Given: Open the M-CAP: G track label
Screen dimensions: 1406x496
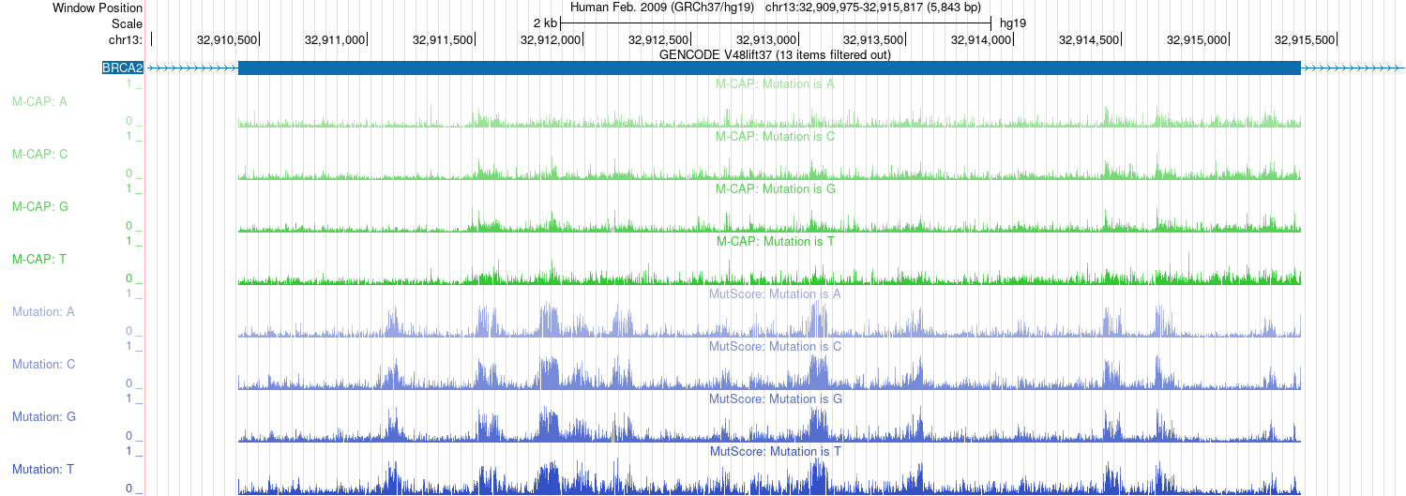Looking at the screenshot, I should tap(38, 206).
